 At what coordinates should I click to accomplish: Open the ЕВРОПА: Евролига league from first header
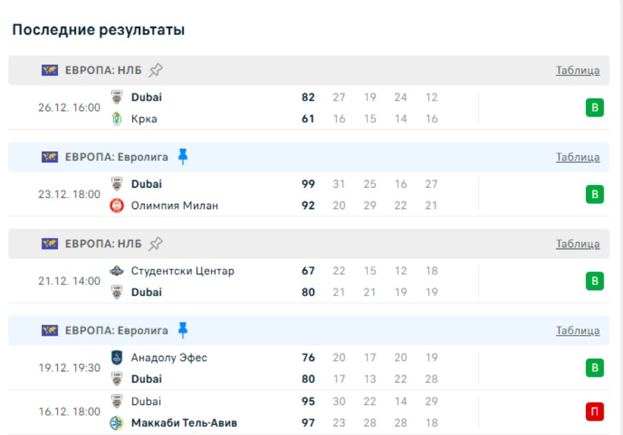[x=116, y=157]
